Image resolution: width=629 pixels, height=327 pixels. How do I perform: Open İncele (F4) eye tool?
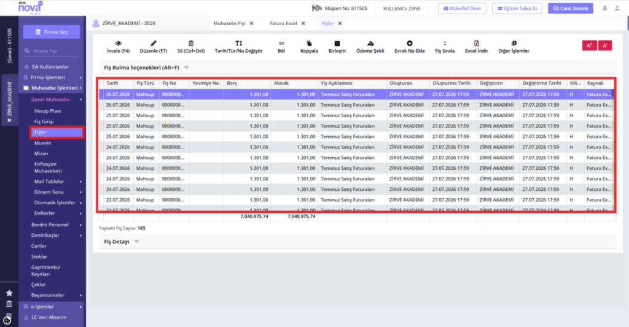(118, 47)
